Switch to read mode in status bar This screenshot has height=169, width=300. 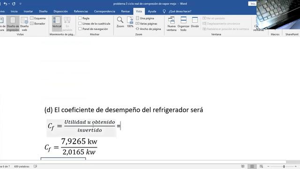pyautogui.click(x=243, y=166)
